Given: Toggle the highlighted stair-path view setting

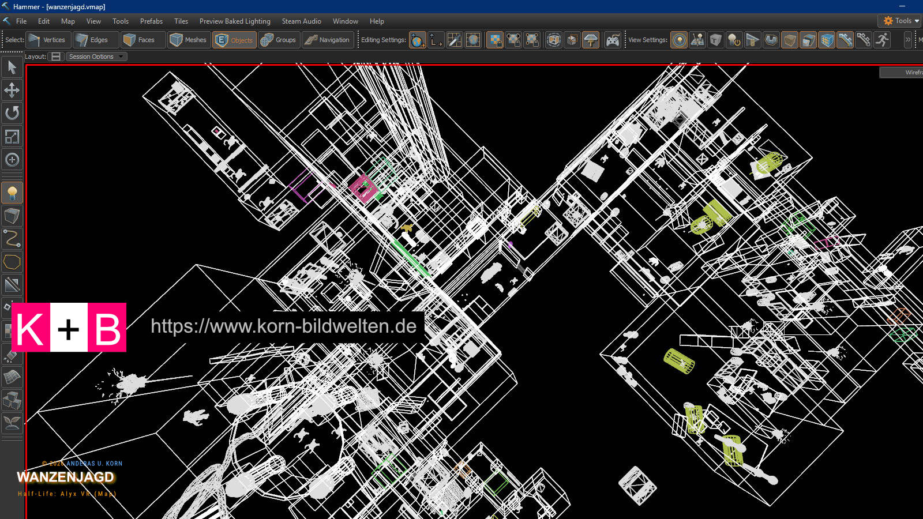Looking at the screenshot, I should pyautogui.click(x=845, y=40).
